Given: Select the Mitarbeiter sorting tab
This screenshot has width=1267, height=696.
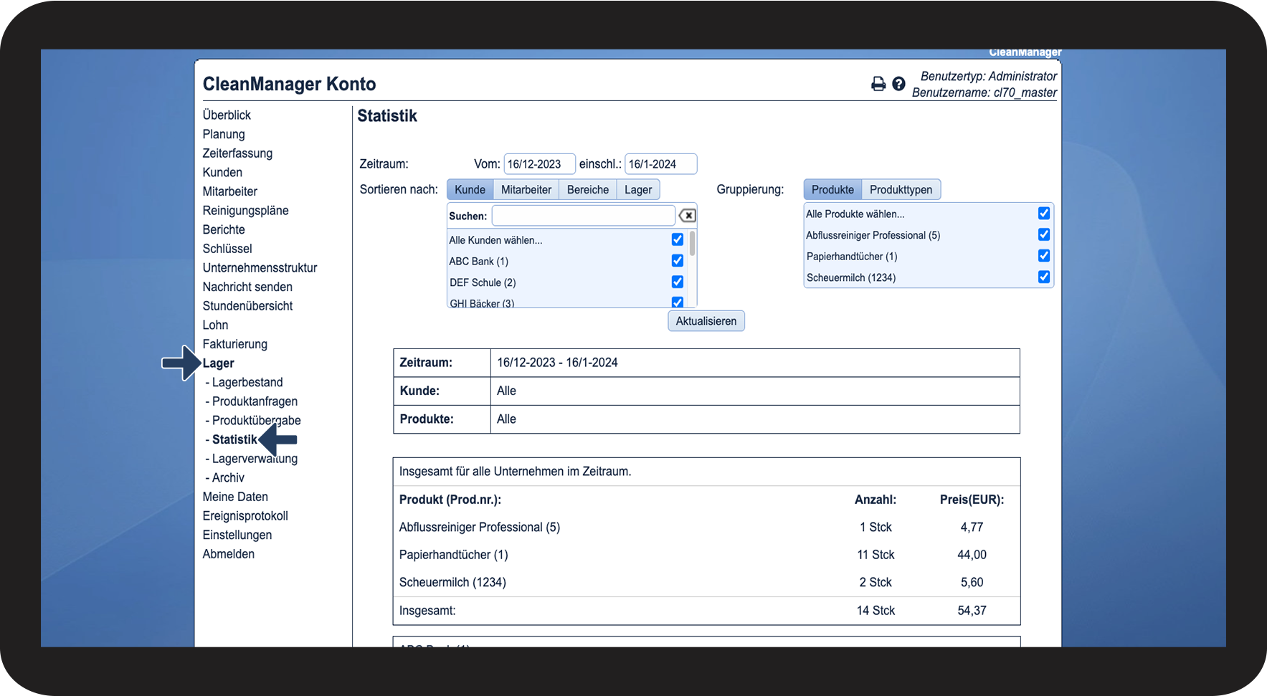Looking at the screenshot, I should click(526, 190).
